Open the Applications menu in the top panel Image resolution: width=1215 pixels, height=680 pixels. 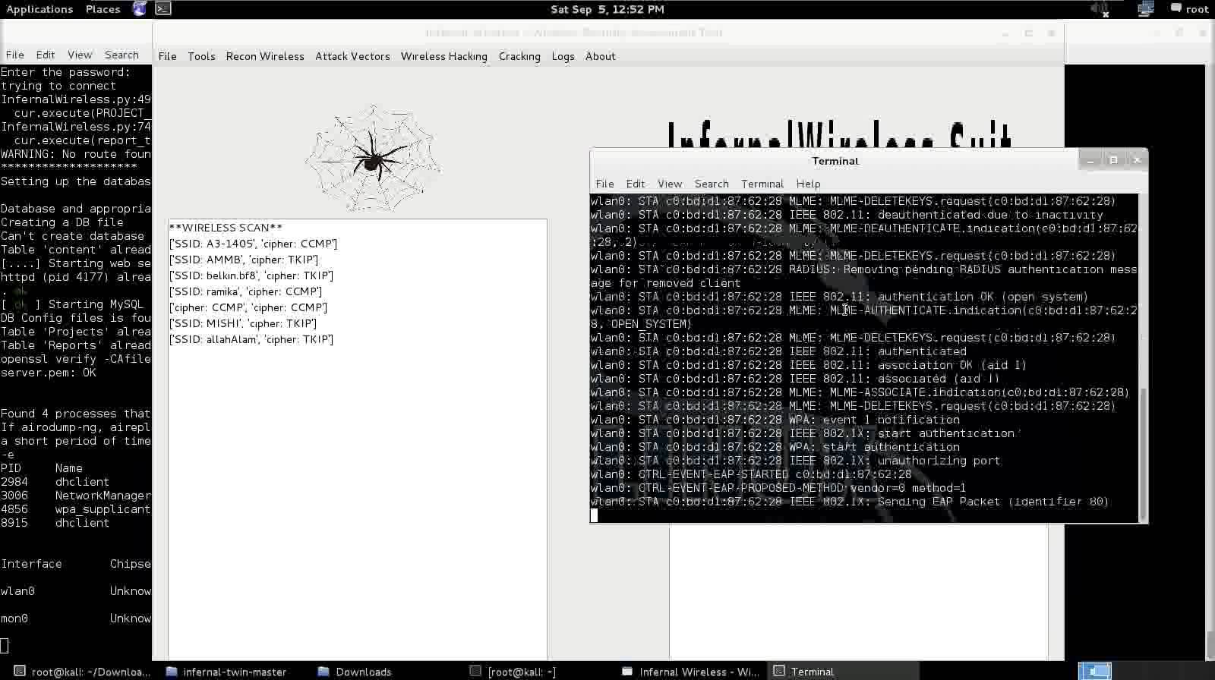pos(39,9)
